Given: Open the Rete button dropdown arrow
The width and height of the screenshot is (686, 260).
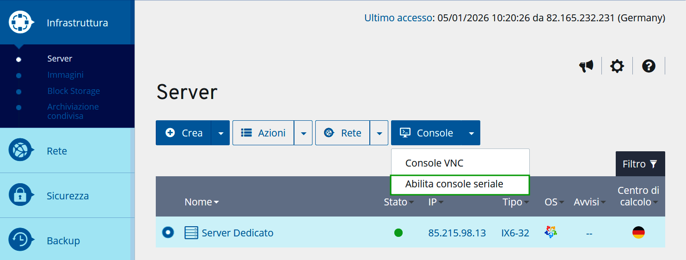Looking at the screenshot, I should coord(379,133).
